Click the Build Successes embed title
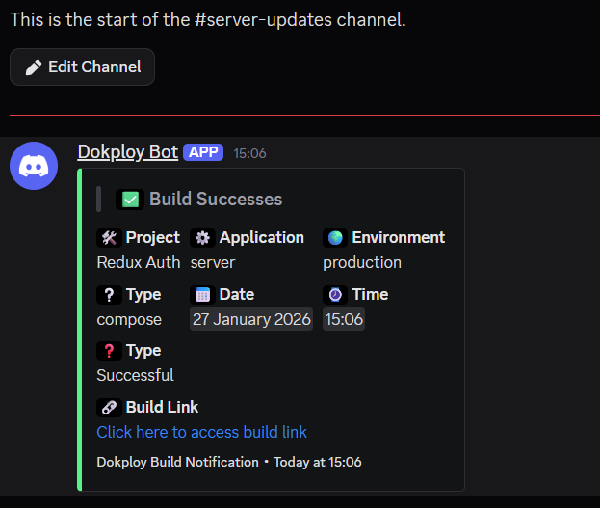Screen dimensions: 600x508 216,200
